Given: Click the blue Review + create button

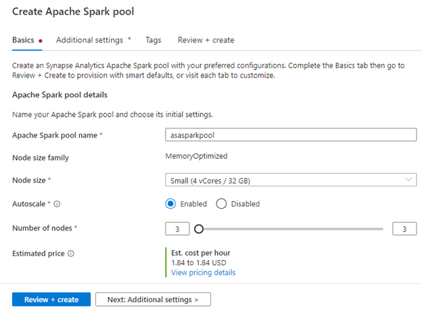Looking at the screenshot, I should [x=51, y=299].
